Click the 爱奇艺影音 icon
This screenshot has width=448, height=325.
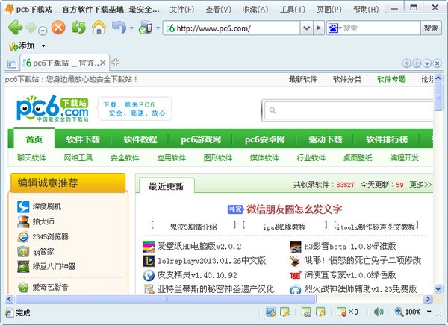click(x=23, y=287)
